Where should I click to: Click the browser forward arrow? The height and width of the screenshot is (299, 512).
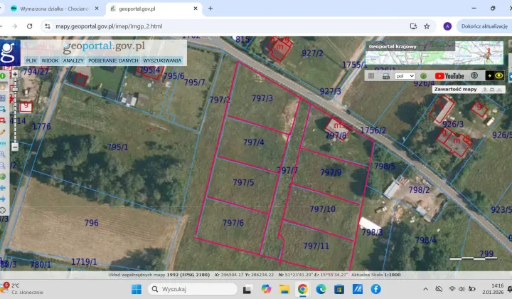click(14, 26)
